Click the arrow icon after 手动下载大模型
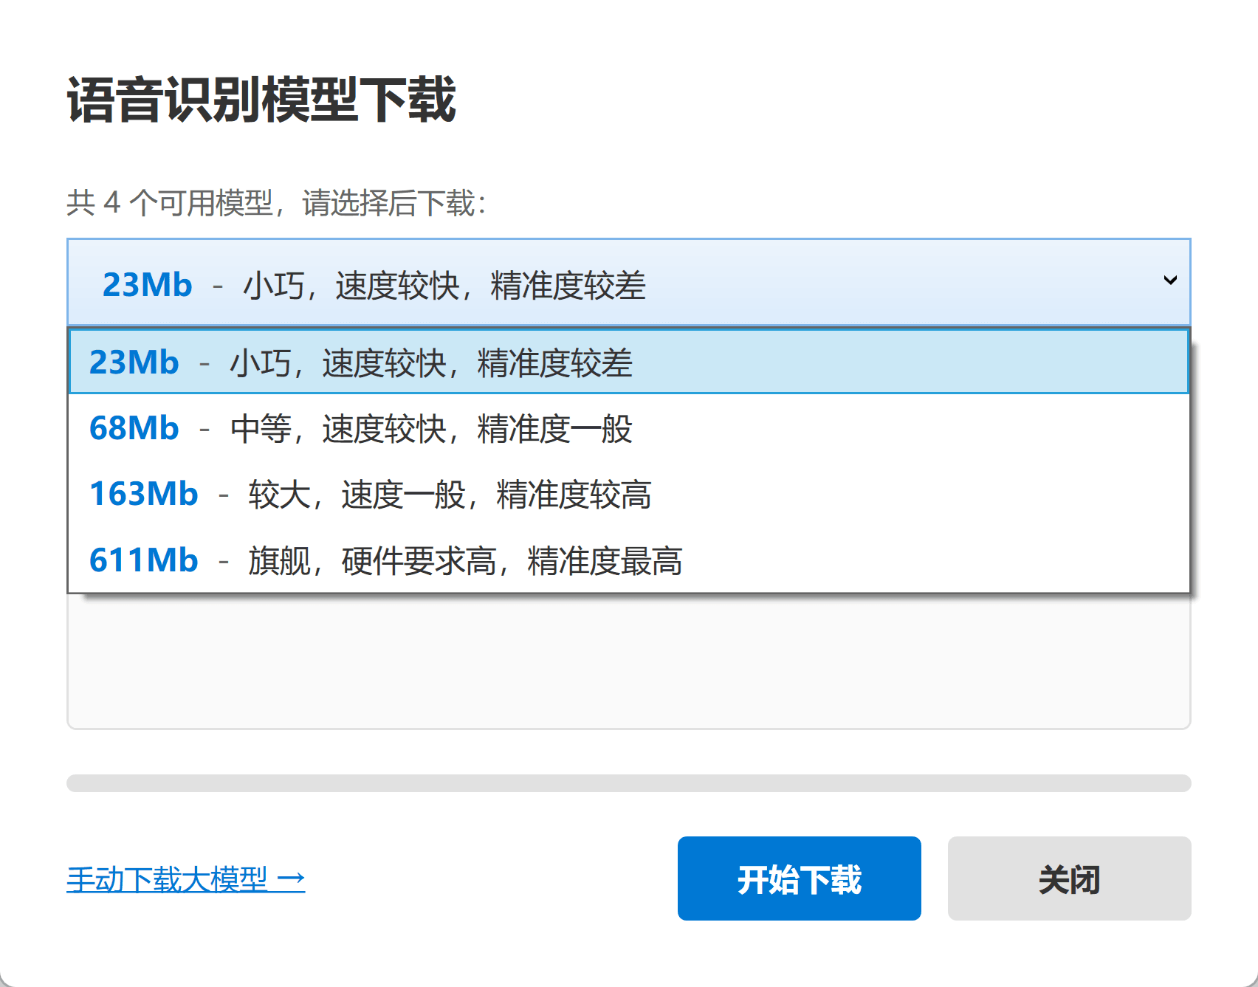The height and width of the screenshot is (987, 1258). tap(291, 878)
